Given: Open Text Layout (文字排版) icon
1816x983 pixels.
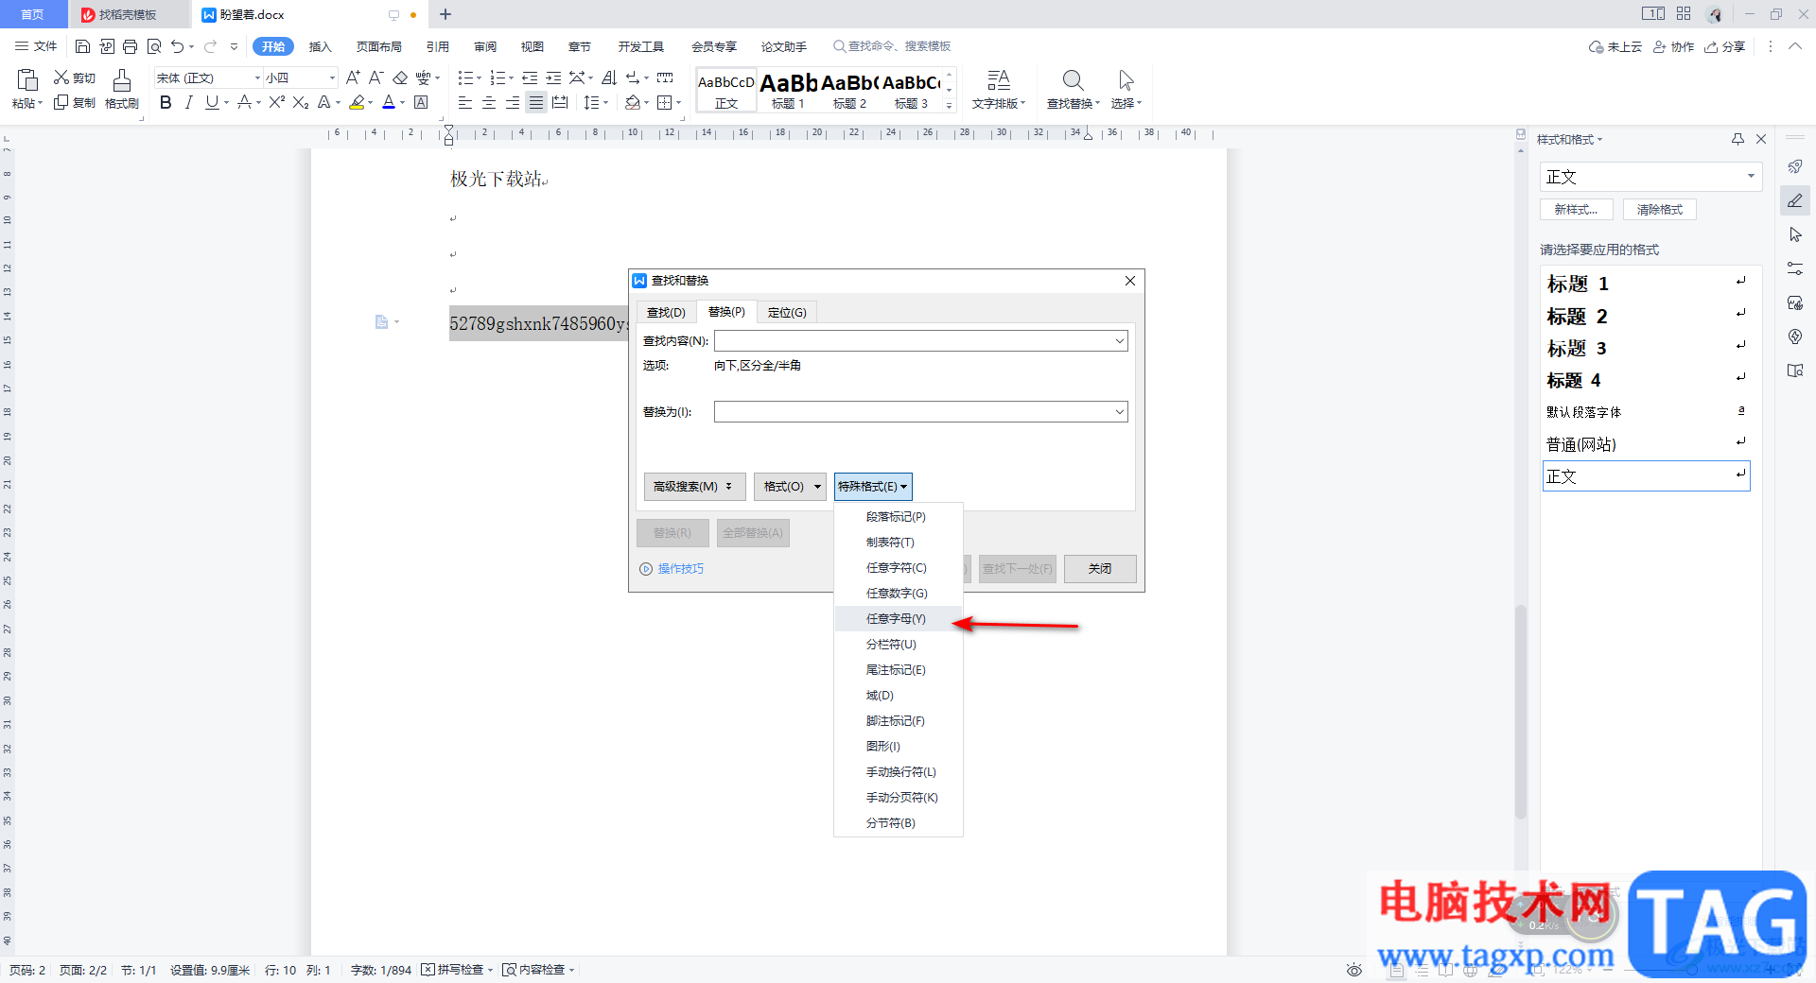Looking at the screenshot, I should (x=999, y=80).
